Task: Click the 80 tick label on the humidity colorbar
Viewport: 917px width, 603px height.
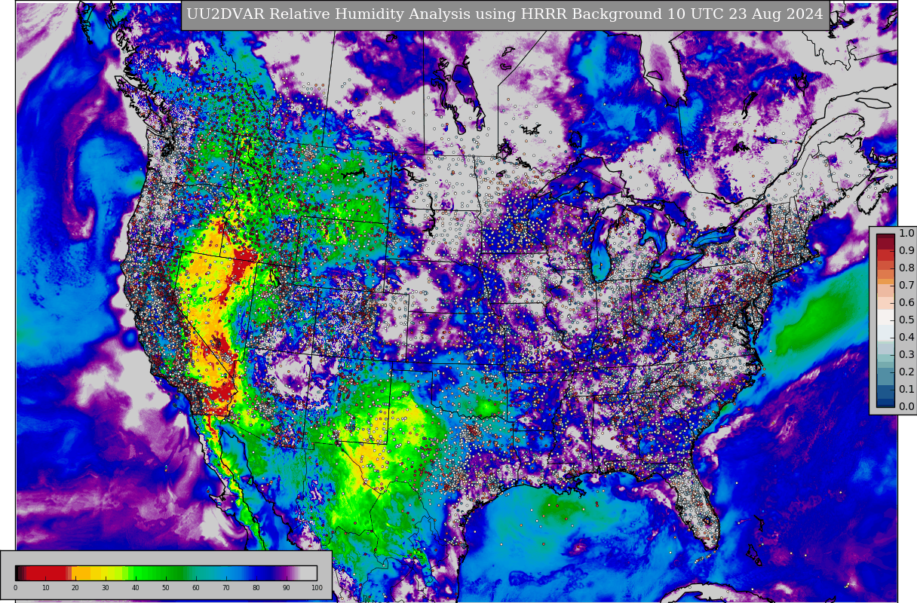Action: click(256, 588)
